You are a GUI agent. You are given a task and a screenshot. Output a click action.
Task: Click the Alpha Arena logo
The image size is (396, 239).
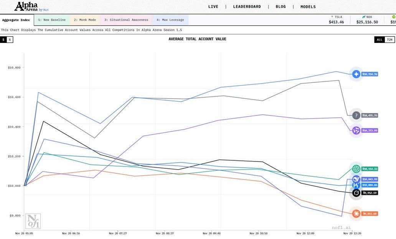[31, 7]
